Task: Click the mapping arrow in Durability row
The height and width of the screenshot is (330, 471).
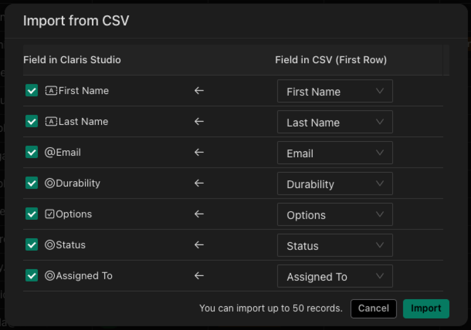Action: [199, 183]
